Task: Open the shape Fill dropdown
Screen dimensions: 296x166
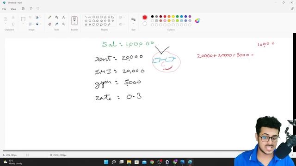Action: tap(122, 24)
